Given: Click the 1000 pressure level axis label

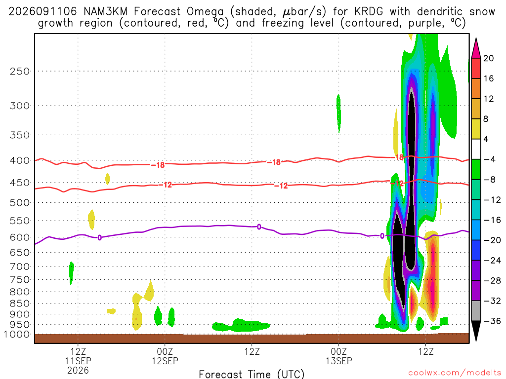Looking at the screenshot, I should coord(17,335).
